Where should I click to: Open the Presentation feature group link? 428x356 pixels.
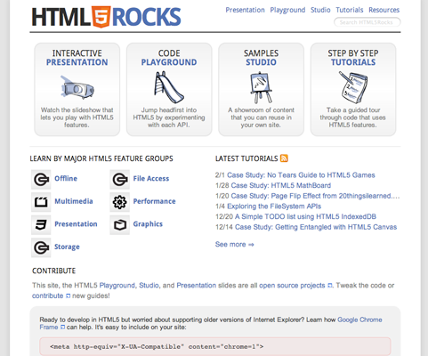click(76, 224)
